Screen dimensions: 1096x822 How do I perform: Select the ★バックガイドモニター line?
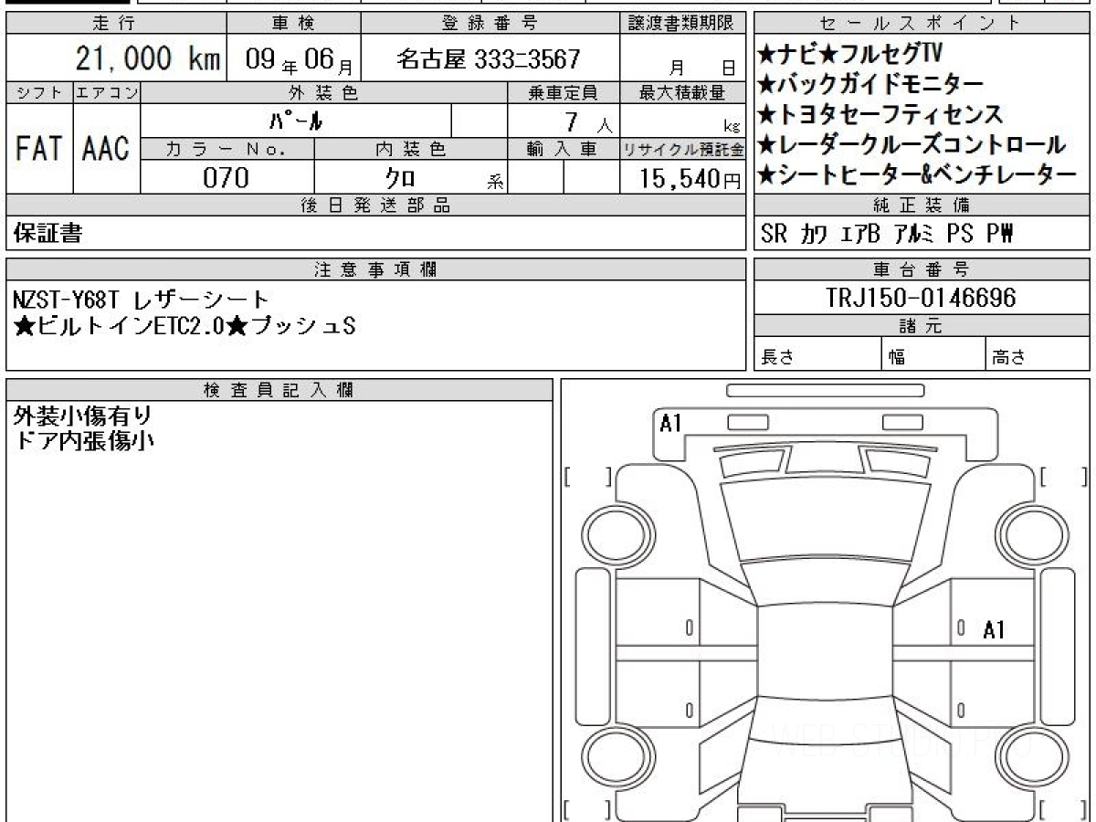point(870,84)
